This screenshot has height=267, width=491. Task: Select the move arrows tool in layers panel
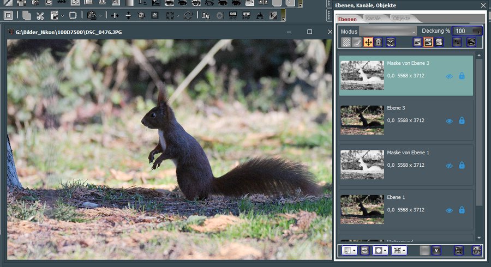[x=368, y=42]
